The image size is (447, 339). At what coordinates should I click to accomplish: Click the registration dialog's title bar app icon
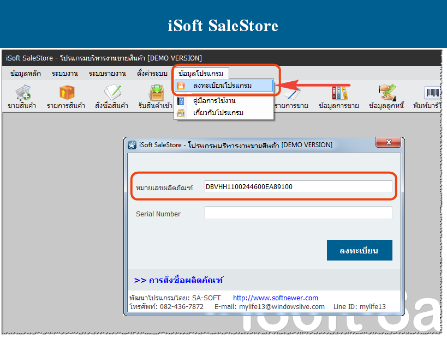pos(132,145)
